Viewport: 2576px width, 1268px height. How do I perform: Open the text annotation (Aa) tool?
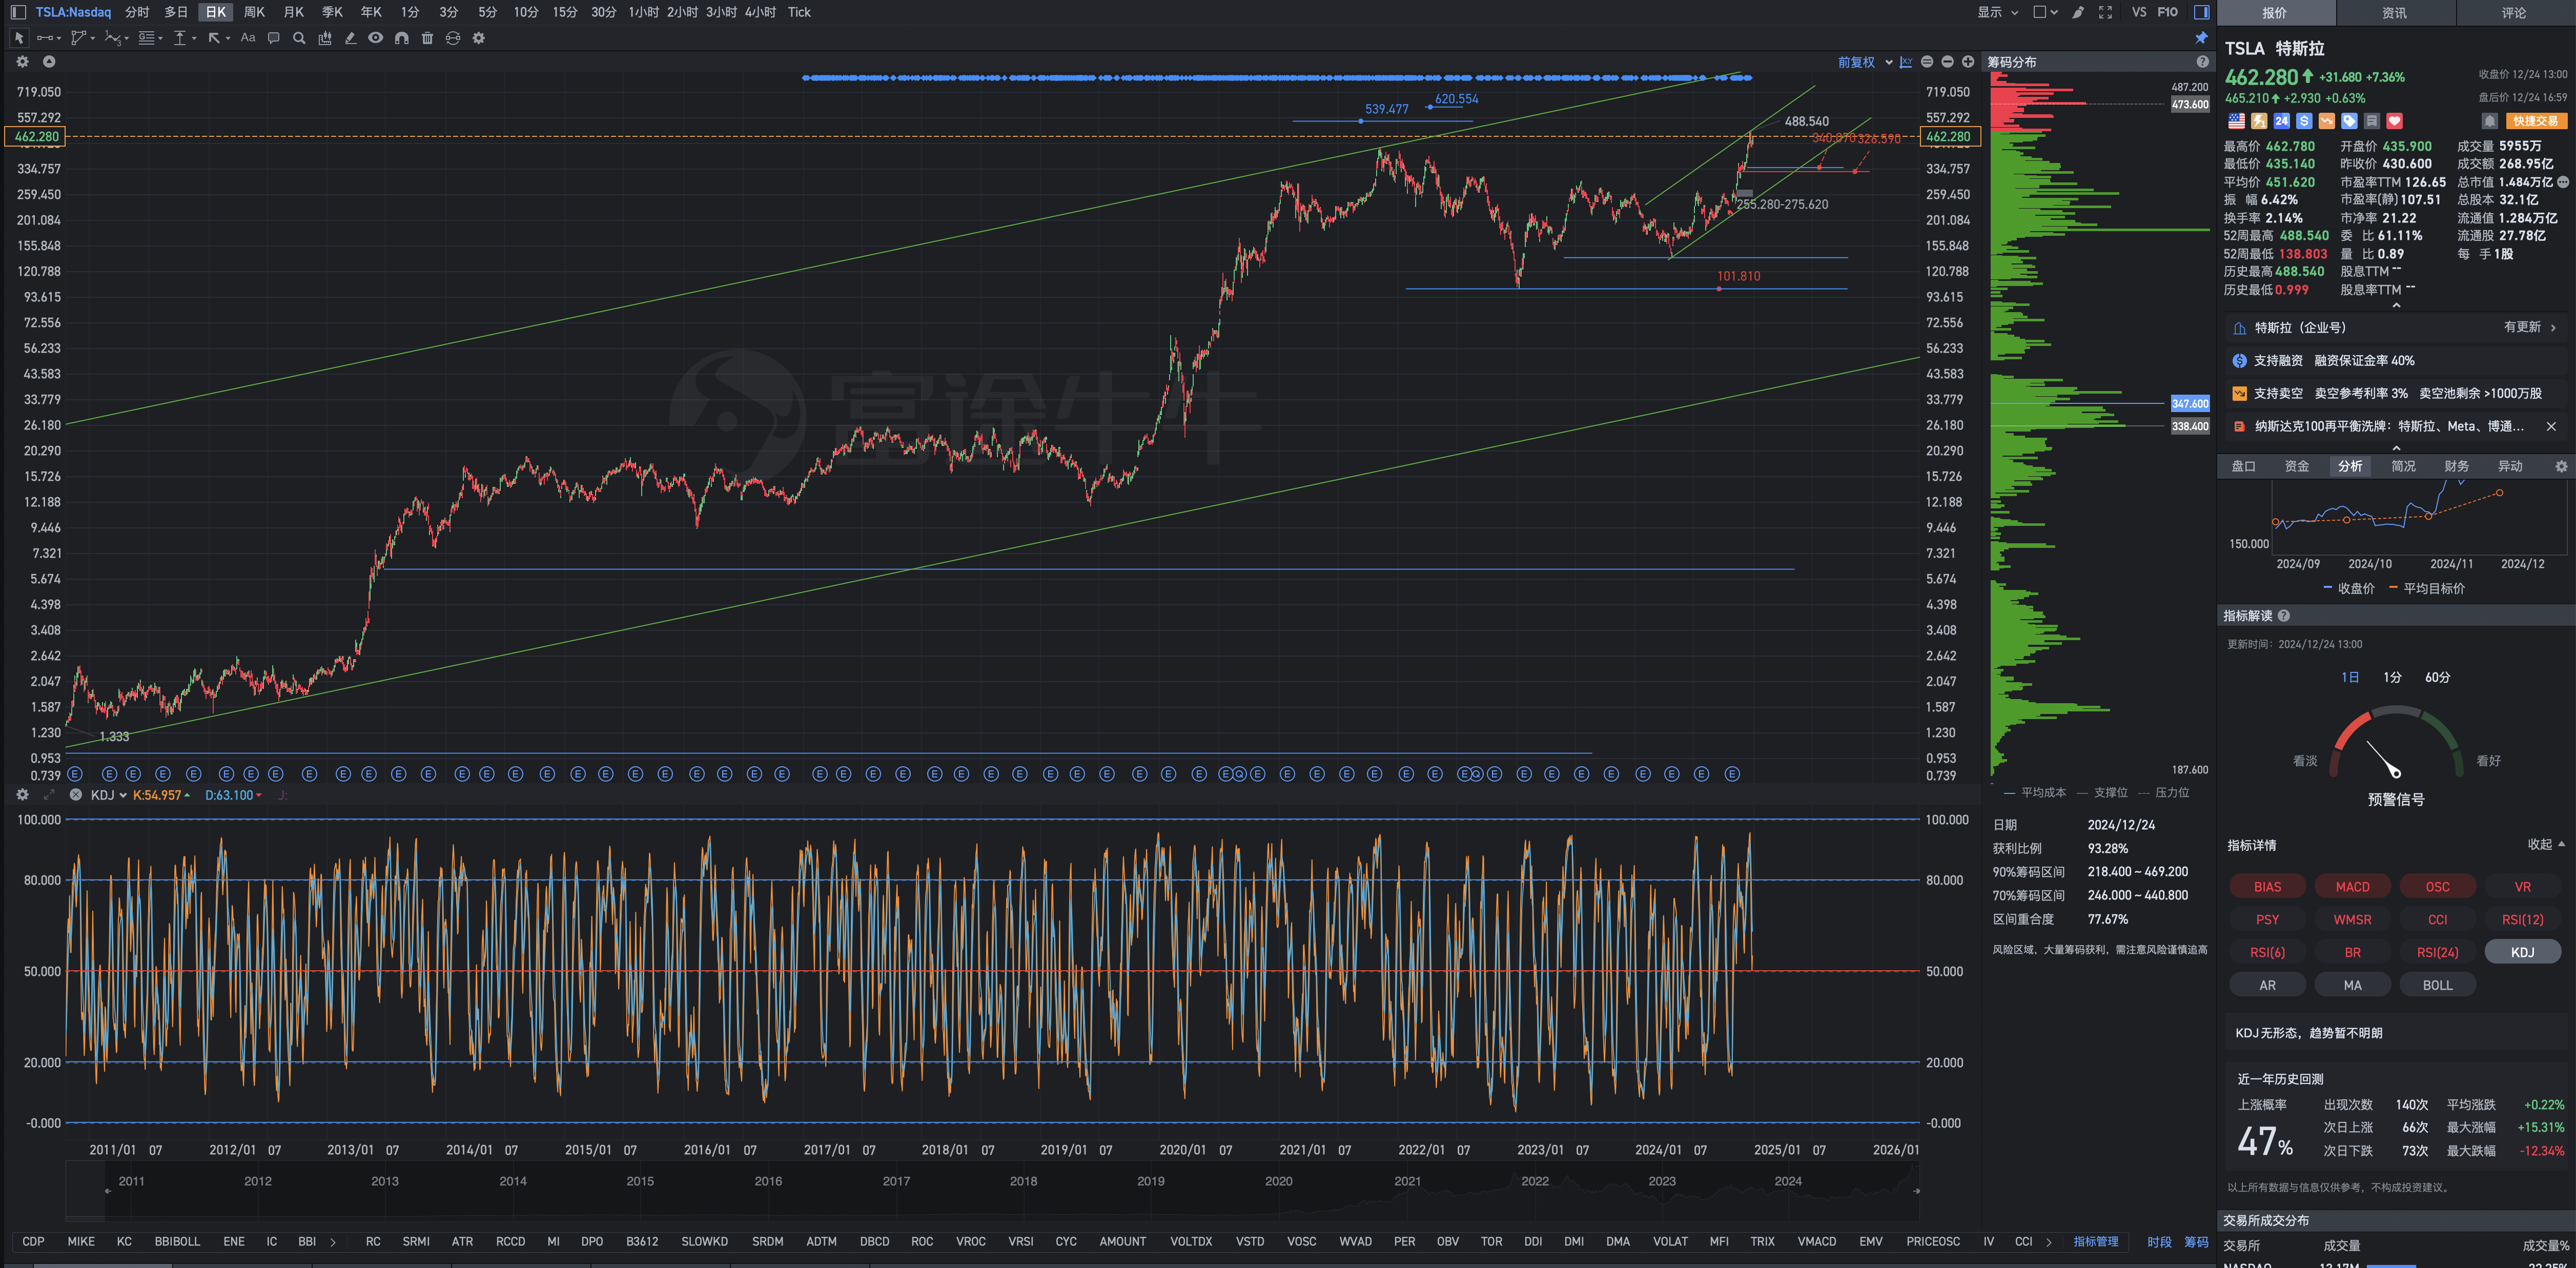pyautogui.click(x=248, y=38)
